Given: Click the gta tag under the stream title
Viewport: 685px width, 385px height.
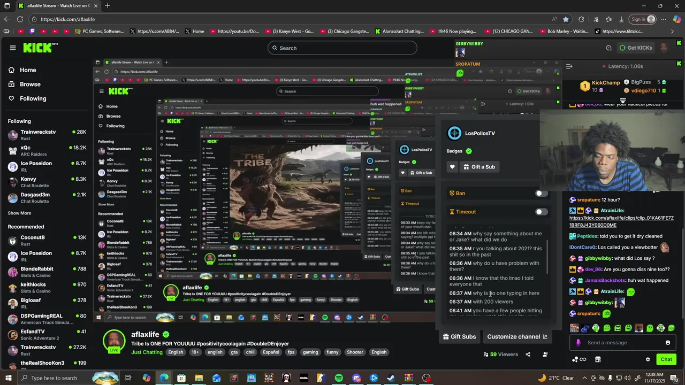Looking at the screenshot, I should [x=234, y=352].
